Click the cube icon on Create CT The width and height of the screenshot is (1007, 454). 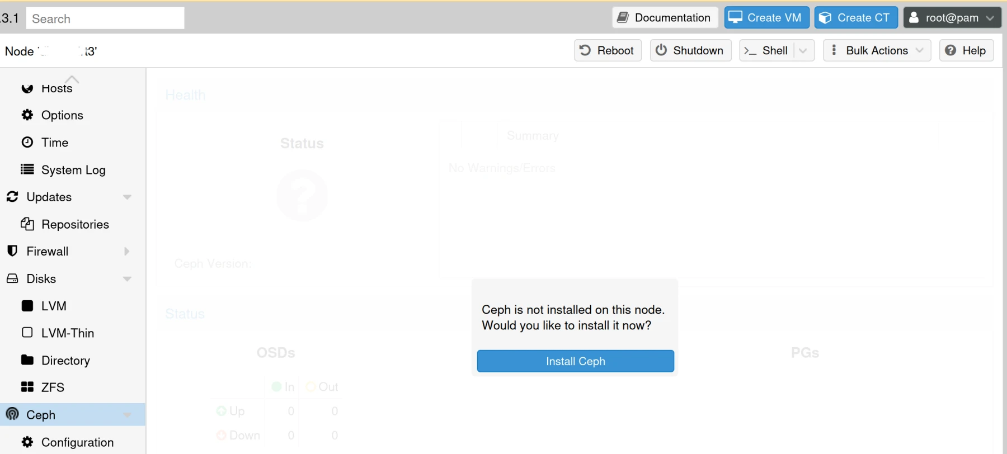(825, 18)
